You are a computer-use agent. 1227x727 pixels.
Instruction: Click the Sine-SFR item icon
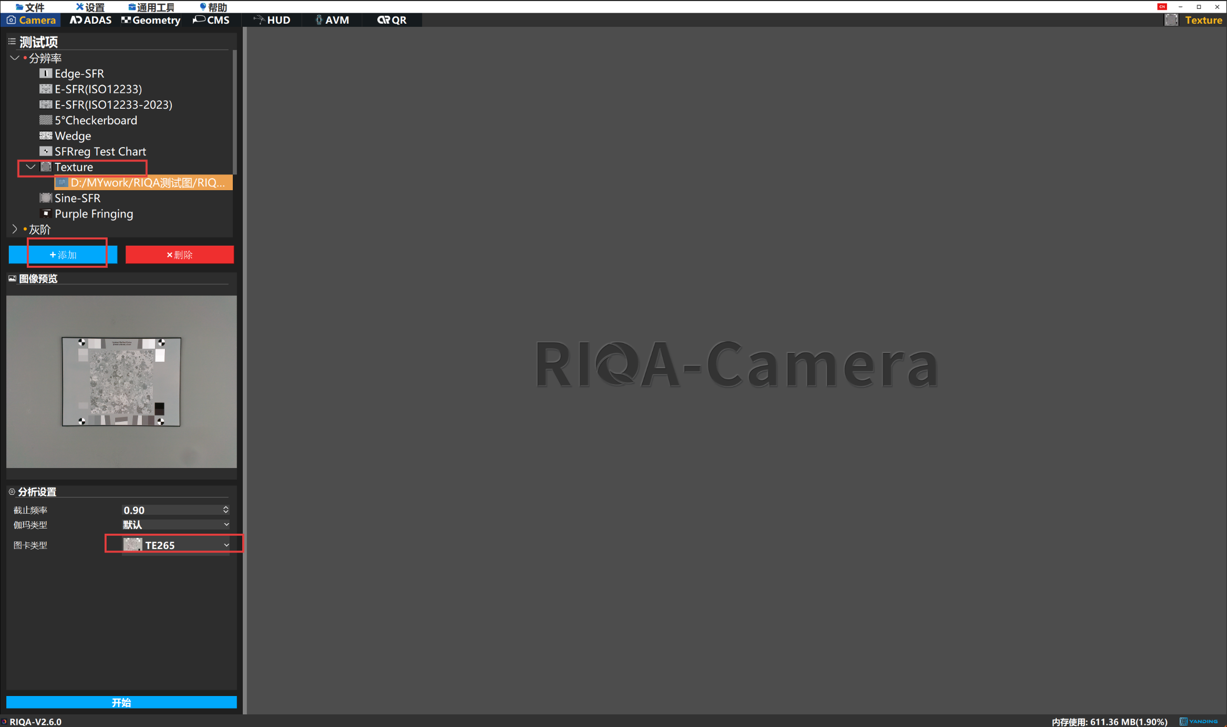(46, 198)
